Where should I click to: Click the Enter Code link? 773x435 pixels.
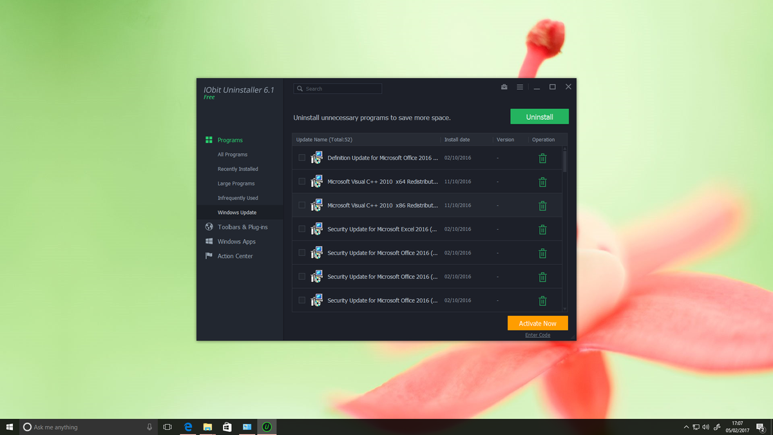(537, 334)
